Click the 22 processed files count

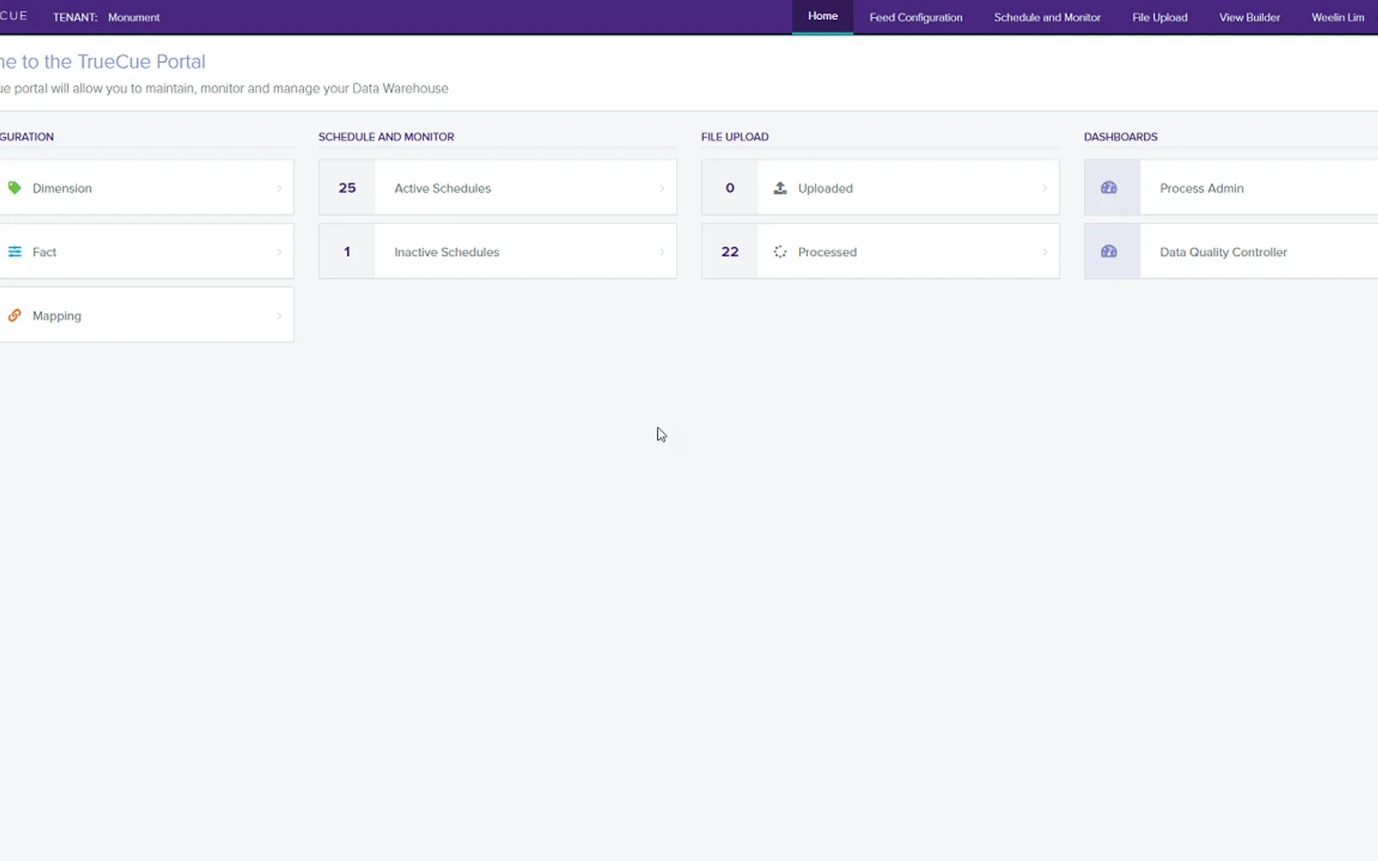[729, 251]
